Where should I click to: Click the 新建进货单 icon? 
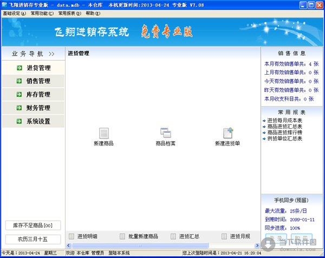[227, 133]
